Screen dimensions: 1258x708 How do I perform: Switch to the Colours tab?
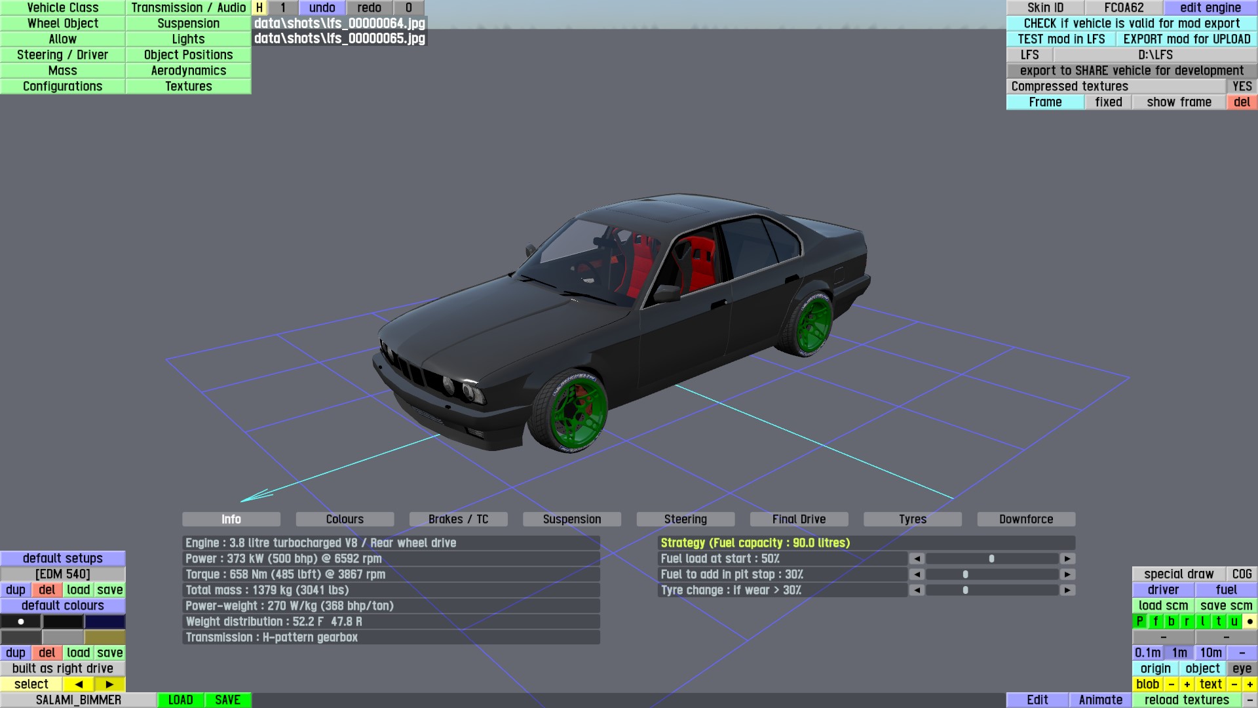pyautogui.click(x=345, y=519)
